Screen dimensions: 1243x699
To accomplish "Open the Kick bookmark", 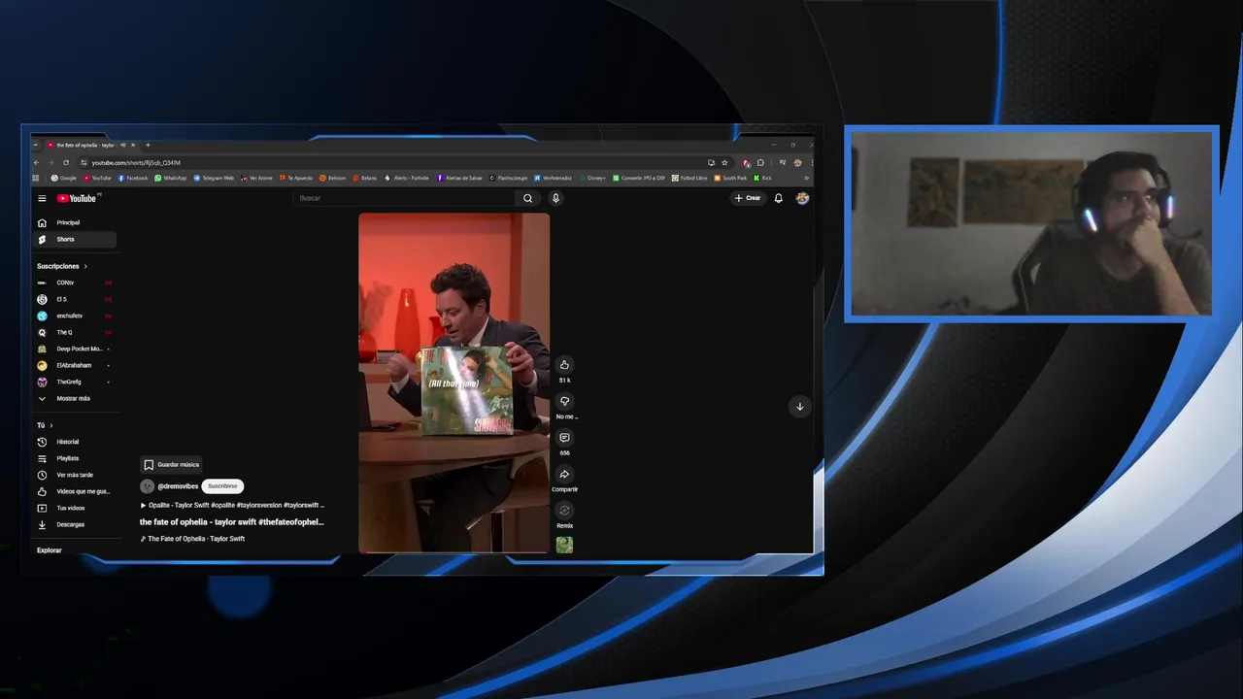I will tap(762, 178).
